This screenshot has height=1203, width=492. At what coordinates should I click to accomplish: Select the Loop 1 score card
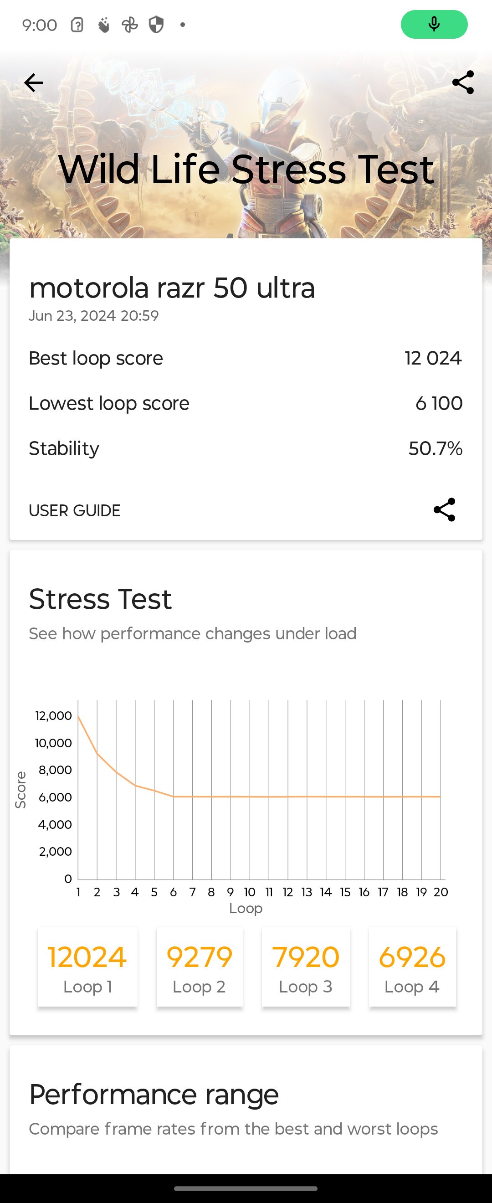point(87,966)
